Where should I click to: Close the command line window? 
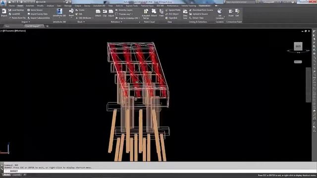pos(1,165)
